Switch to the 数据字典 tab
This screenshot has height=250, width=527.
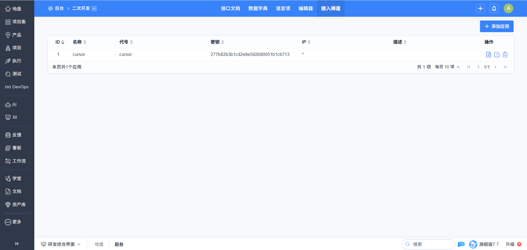tap(258, 8)
